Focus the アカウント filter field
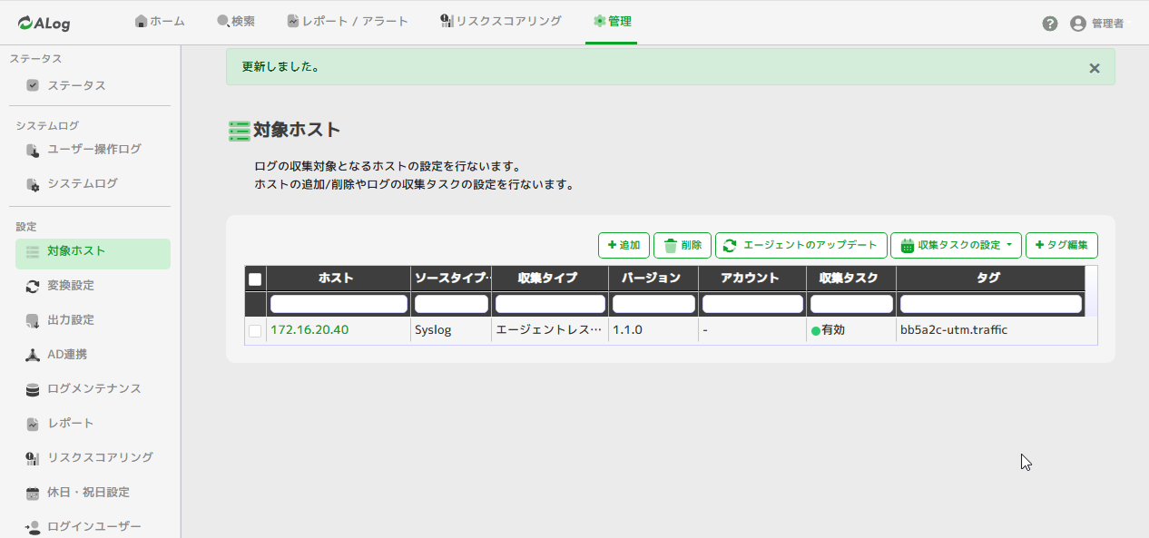Screen dimensions: 1149x538 coord(752,304)
